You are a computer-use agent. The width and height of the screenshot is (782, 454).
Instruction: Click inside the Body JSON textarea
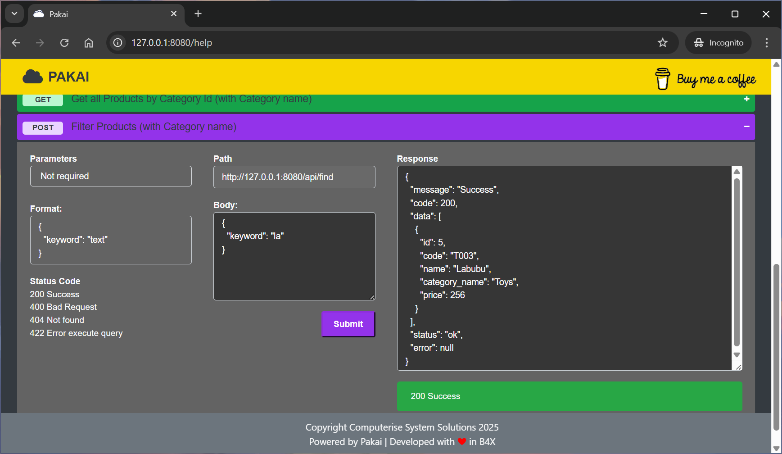pos(294,256)
